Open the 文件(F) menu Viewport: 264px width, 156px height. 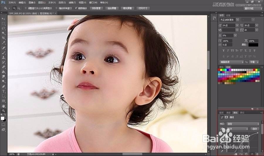pos(12,3)
